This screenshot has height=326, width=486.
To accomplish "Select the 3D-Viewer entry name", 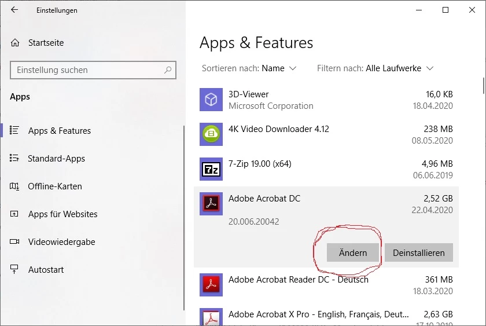I will [x=249, y=94].
